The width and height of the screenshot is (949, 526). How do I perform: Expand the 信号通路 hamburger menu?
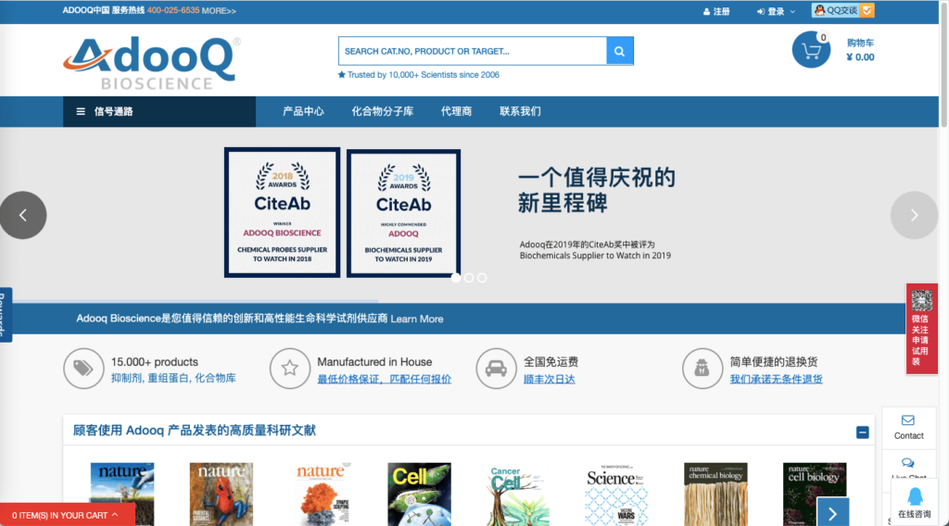tap(159, 111)
